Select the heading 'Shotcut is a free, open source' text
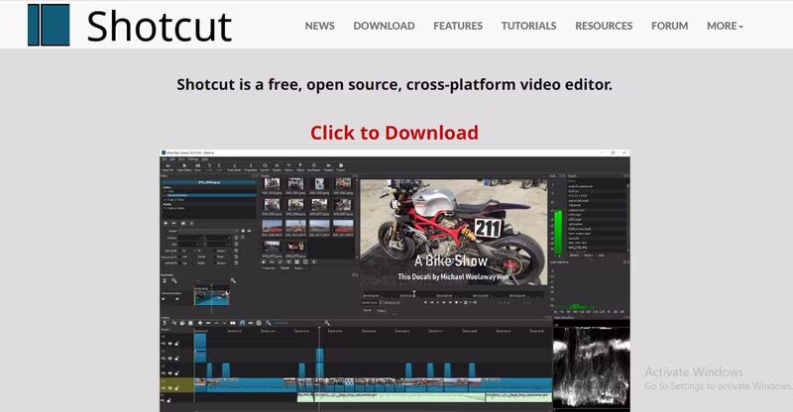The width and height of the screenshot is (793, 412). pos(395,84)
